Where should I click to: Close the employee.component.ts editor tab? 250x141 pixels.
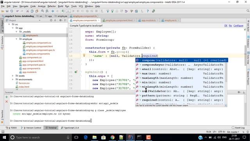click(99, 20)
